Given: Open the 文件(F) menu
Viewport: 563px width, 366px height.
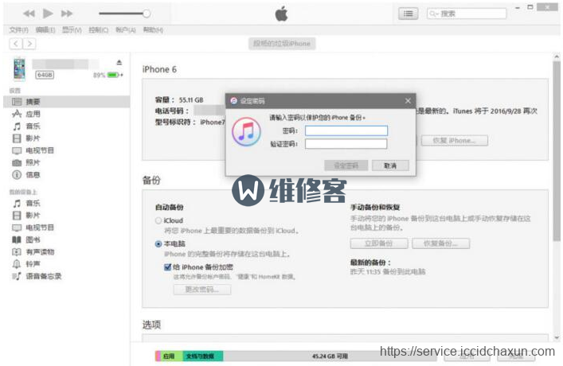Looking at the screenshot, I should (x=18, y=29).
